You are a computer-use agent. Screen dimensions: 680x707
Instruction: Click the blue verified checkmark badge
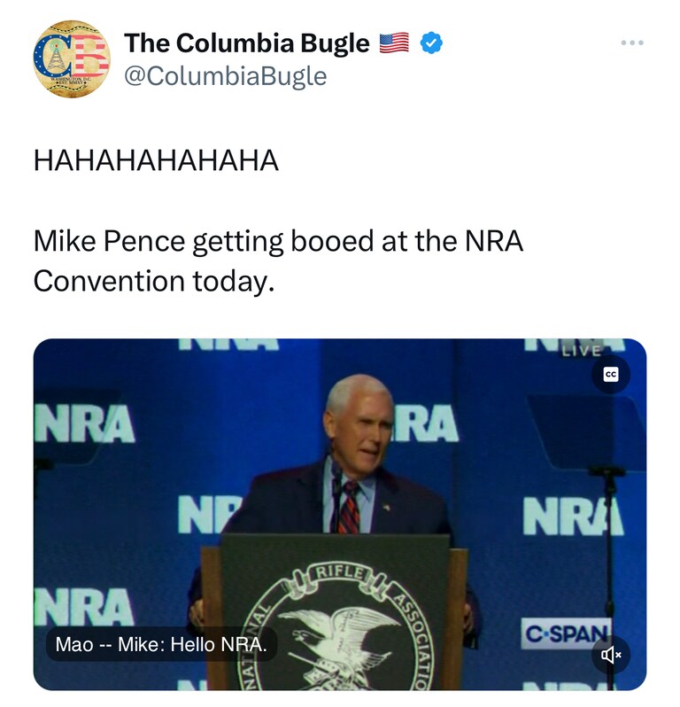pyautogui.click(x=430, y=43)
